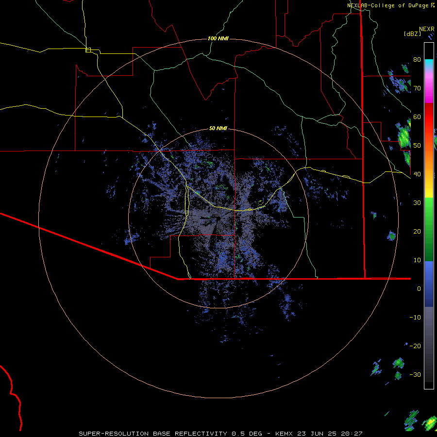Click the 70 value on the dBZ scale

[417, 88]
